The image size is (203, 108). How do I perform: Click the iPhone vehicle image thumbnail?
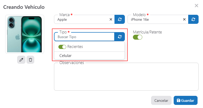[25, 34]
